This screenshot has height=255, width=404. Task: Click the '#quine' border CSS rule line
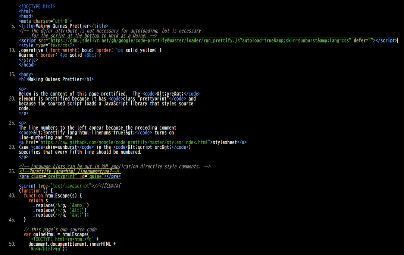pyautogui.click(x=60, y=55)
